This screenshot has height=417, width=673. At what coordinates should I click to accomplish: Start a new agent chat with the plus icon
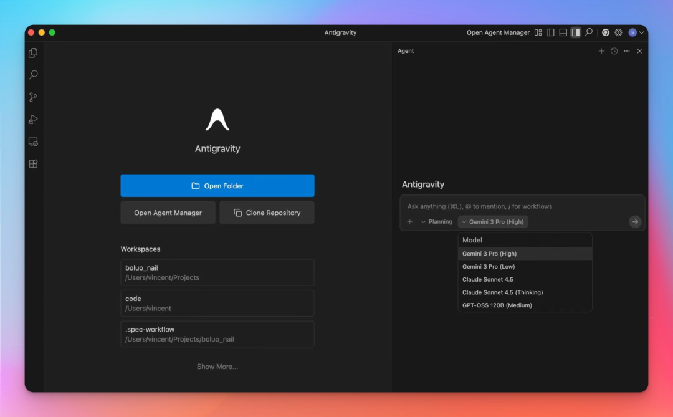[601, 51]
